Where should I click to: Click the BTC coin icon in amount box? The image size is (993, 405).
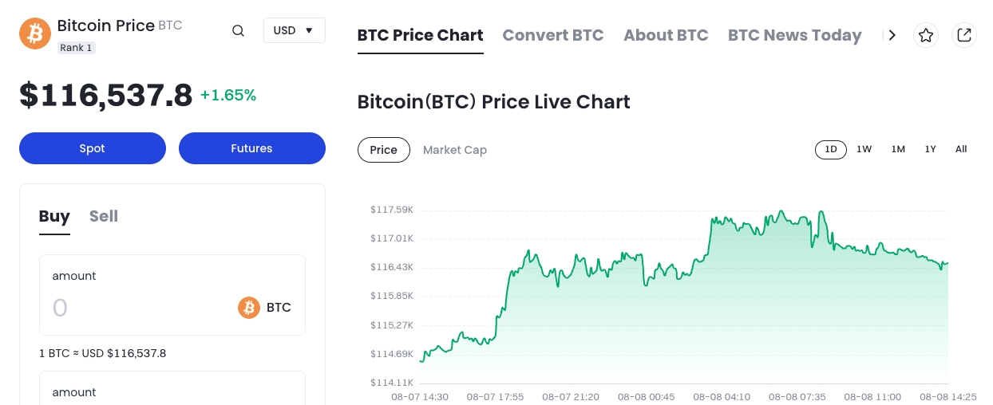pyautogui.click(x=249, y=308)
